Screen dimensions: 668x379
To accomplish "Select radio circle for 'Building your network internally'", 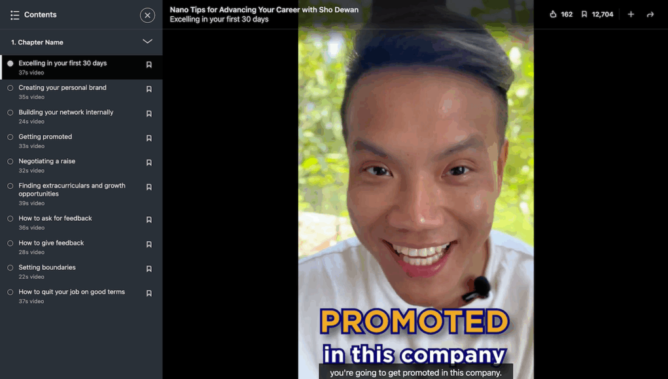I will coord(10,113).
